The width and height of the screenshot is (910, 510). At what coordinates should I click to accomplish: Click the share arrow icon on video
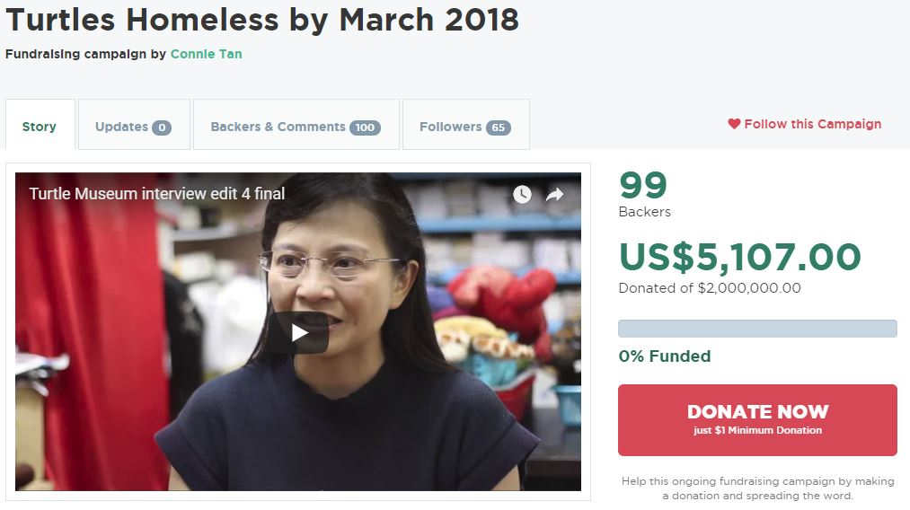(555, 194)
